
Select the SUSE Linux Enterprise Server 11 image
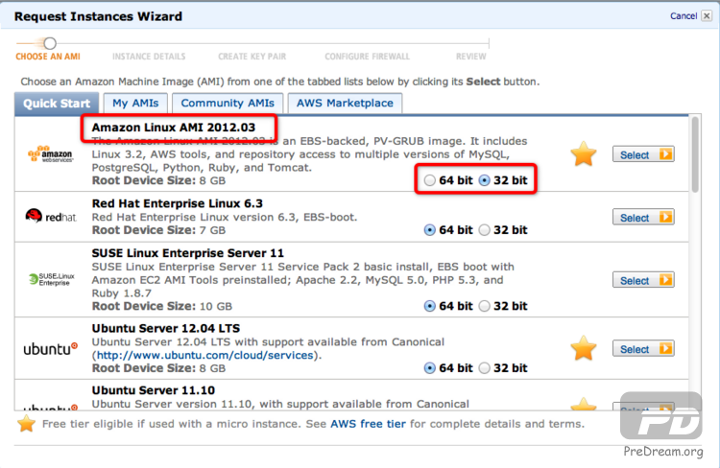tap(643, 280)
